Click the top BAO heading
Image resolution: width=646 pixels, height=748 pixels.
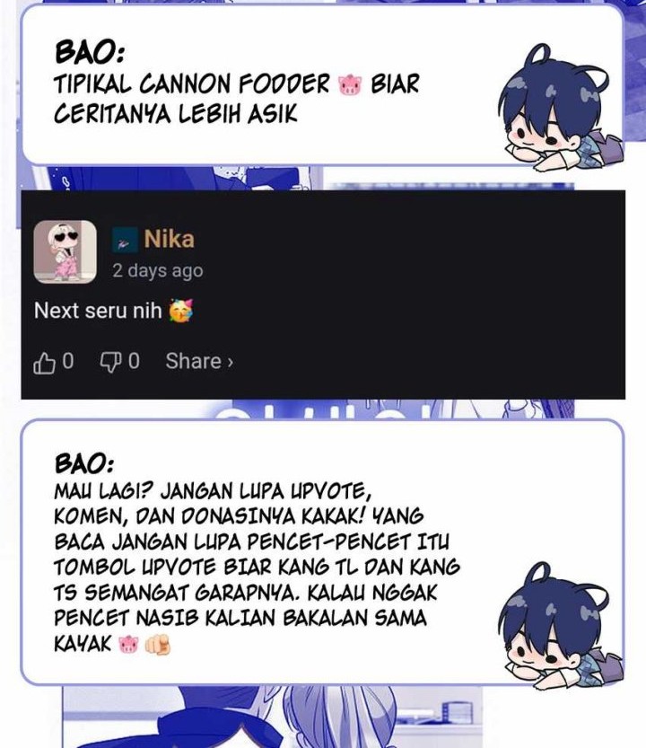click(x=90, y=51)
